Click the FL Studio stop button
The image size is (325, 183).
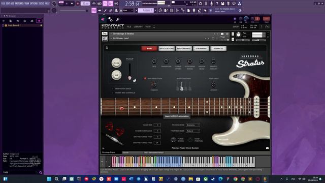(x=72, y=4)
